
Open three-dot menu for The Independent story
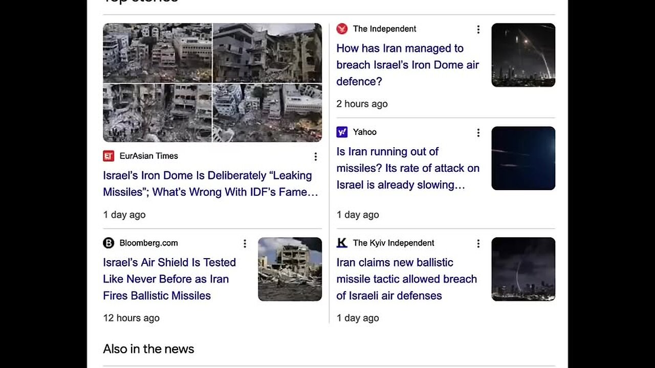(478, 30)
